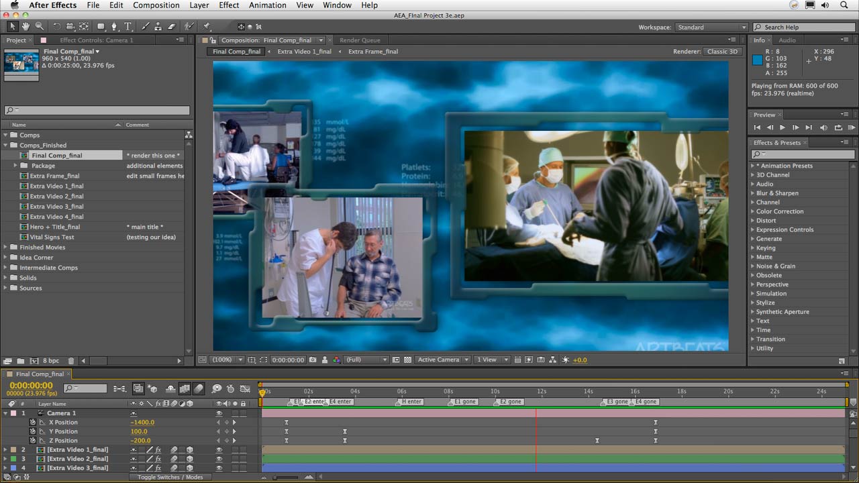
Task: Click the Classic 3D renderer button
Action: coord(722,51)
